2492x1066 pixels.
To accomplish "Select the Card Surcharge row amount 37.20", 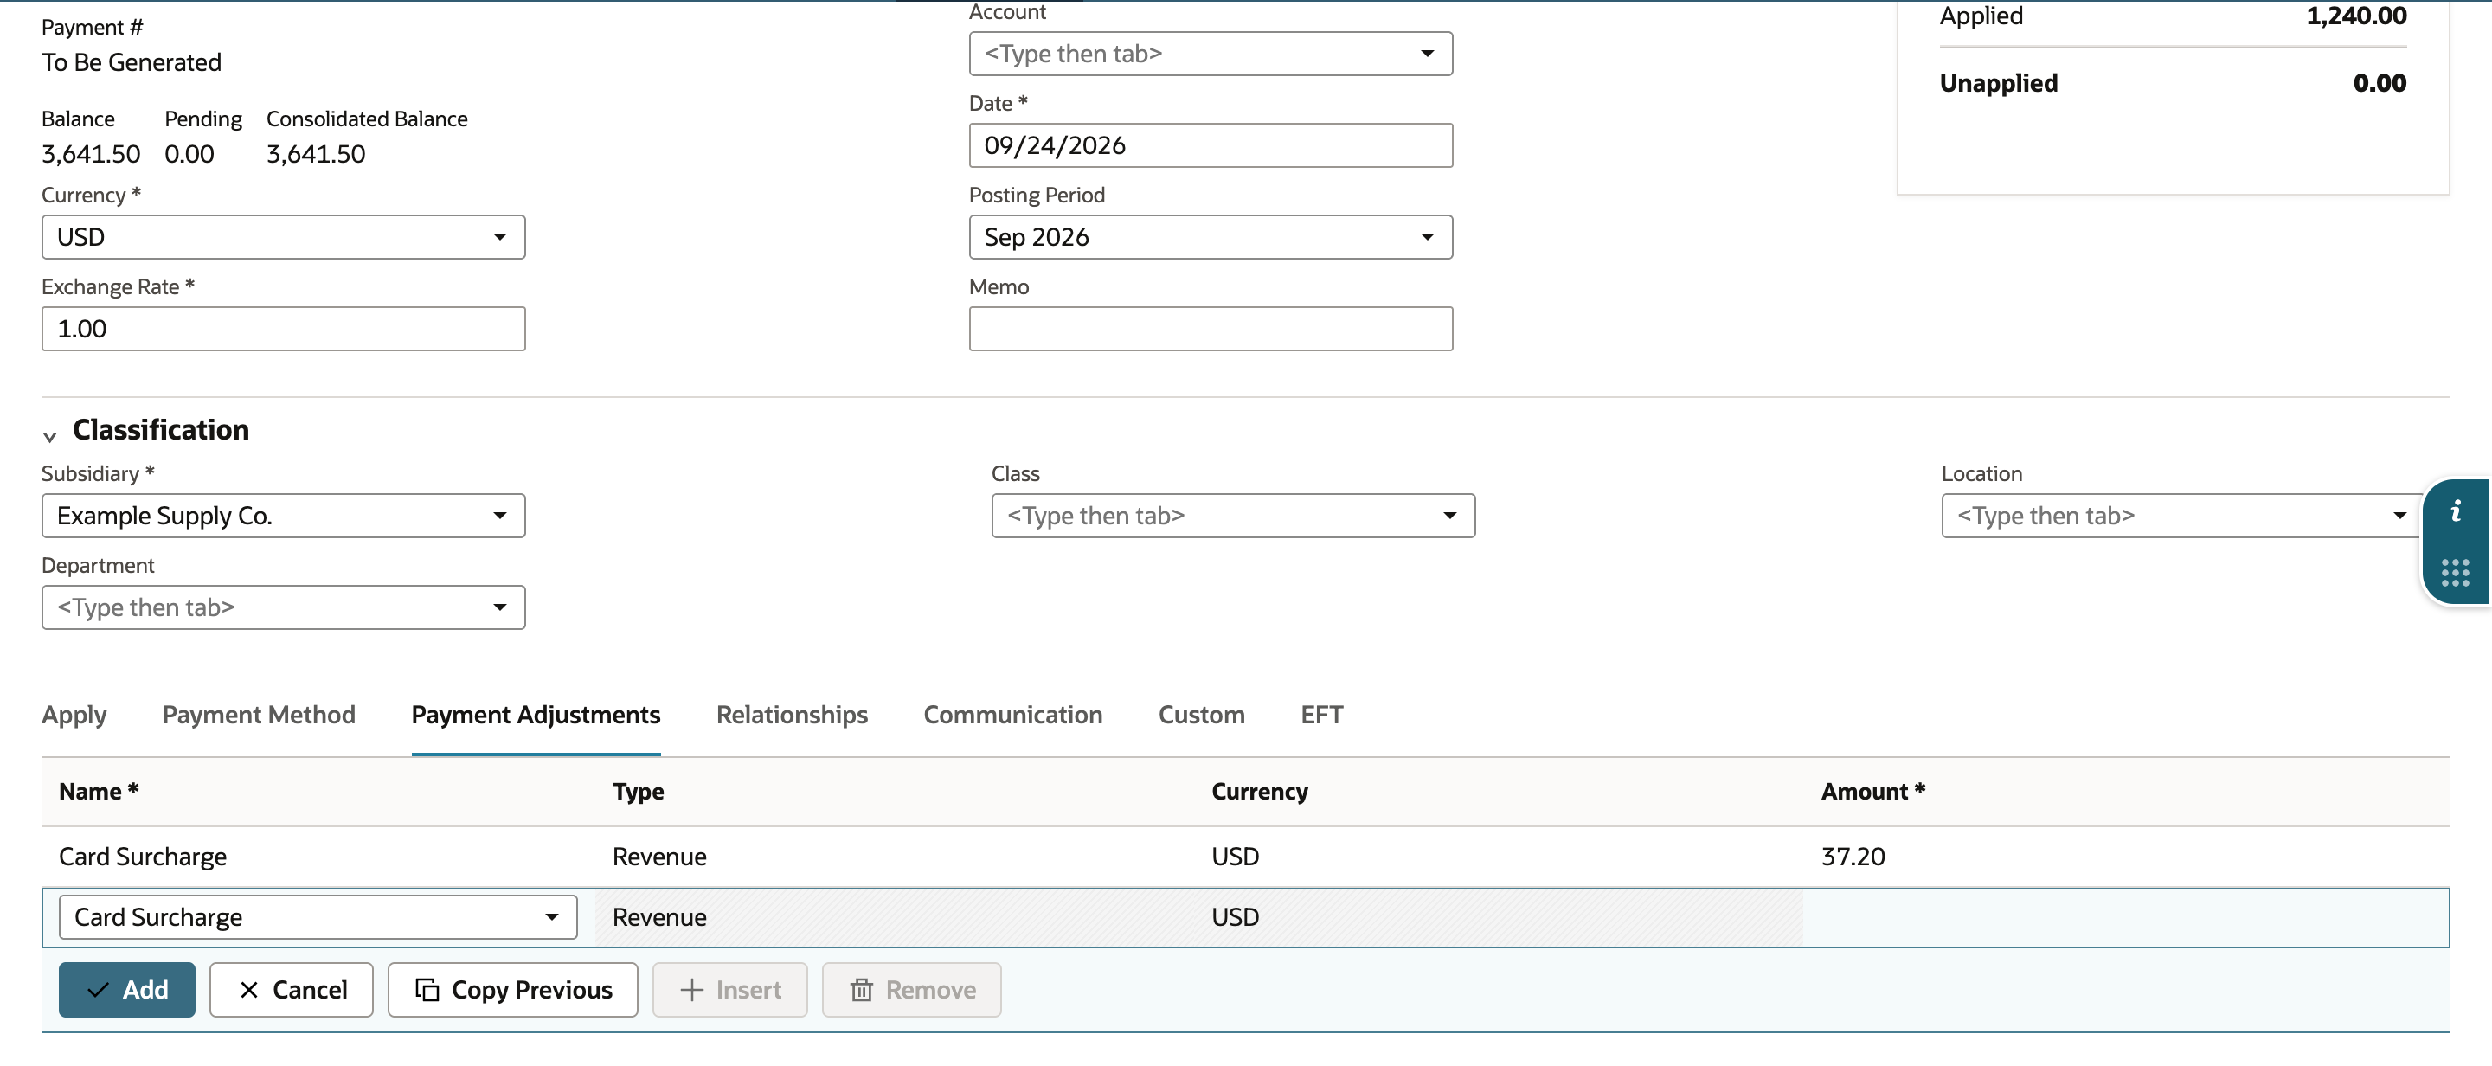I will point(1853,857).
